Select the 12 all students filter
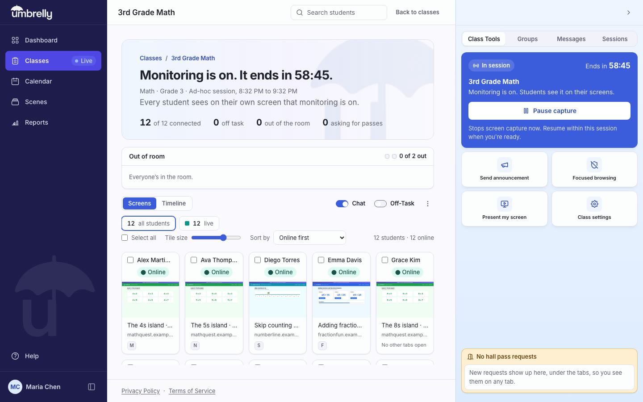This screenshot has height=402, width=643. pos(149,223)
